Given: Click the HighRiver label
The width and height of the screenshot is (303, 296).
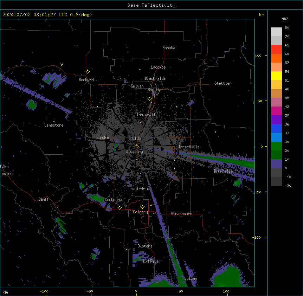Looking at the screenshot, I should point(151,261).
